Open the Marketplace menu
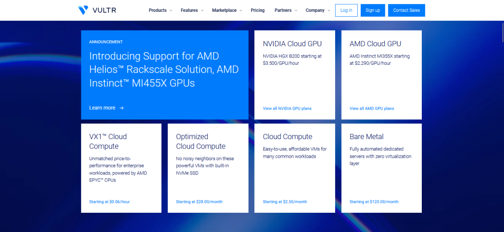This screenshot has width=504, height=232. point(224,10)
